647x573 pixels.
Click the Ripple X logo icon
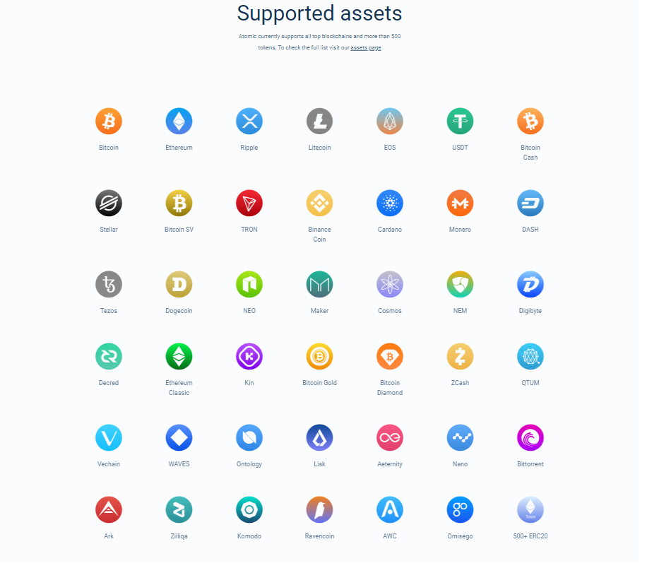[x=249, y=121]
